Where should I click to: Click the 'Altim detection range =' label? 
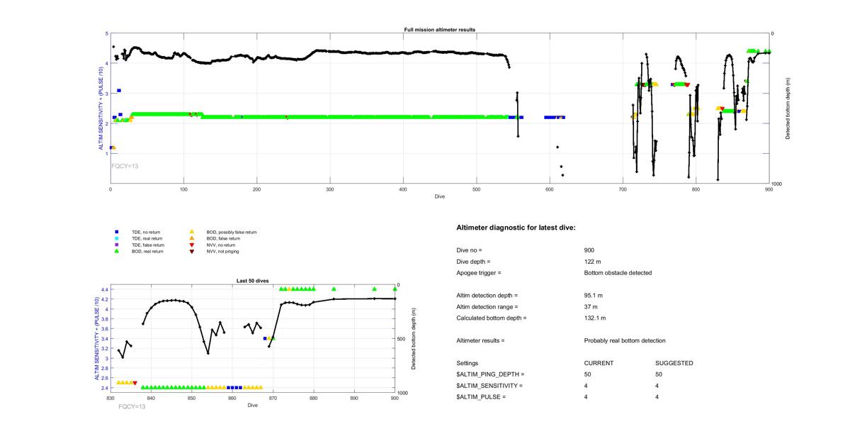[487, 307]
